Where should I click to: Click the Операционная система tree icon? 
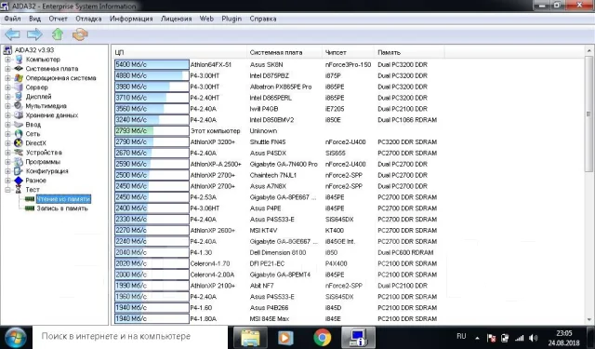coord(19,78)
